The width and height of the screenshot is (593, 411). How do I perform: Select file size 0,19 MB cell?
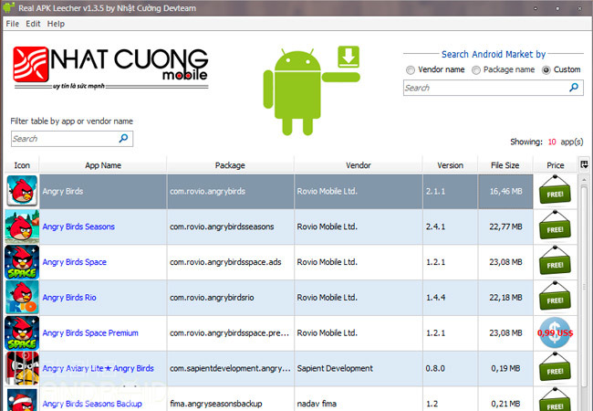[x=505, y=368]
